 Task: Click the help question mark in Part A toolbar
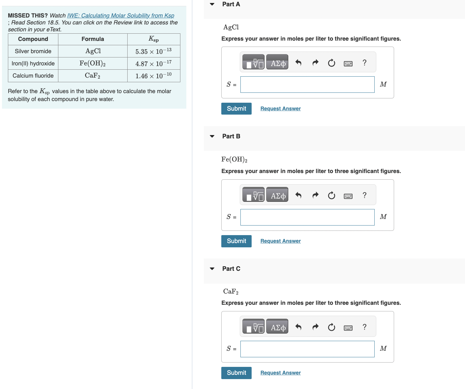[x=364, y=62]
